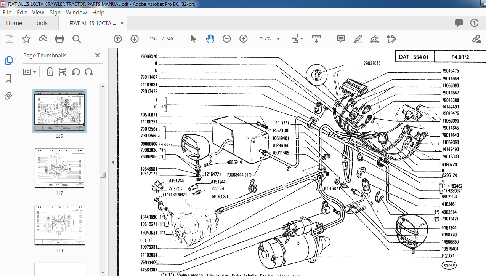This screenshot has width=486, height=276.
Task: Open the Sign menu
Action: point(55,12)
